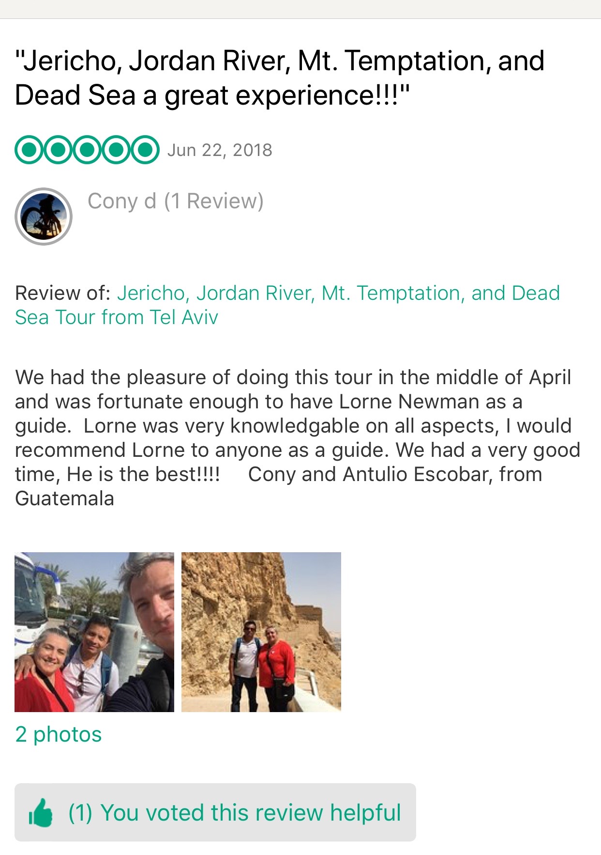This screenshot has height=855, width=601.
Task: Click the second rating bubble
Action: pyautogui.click(x=58, y=150)
